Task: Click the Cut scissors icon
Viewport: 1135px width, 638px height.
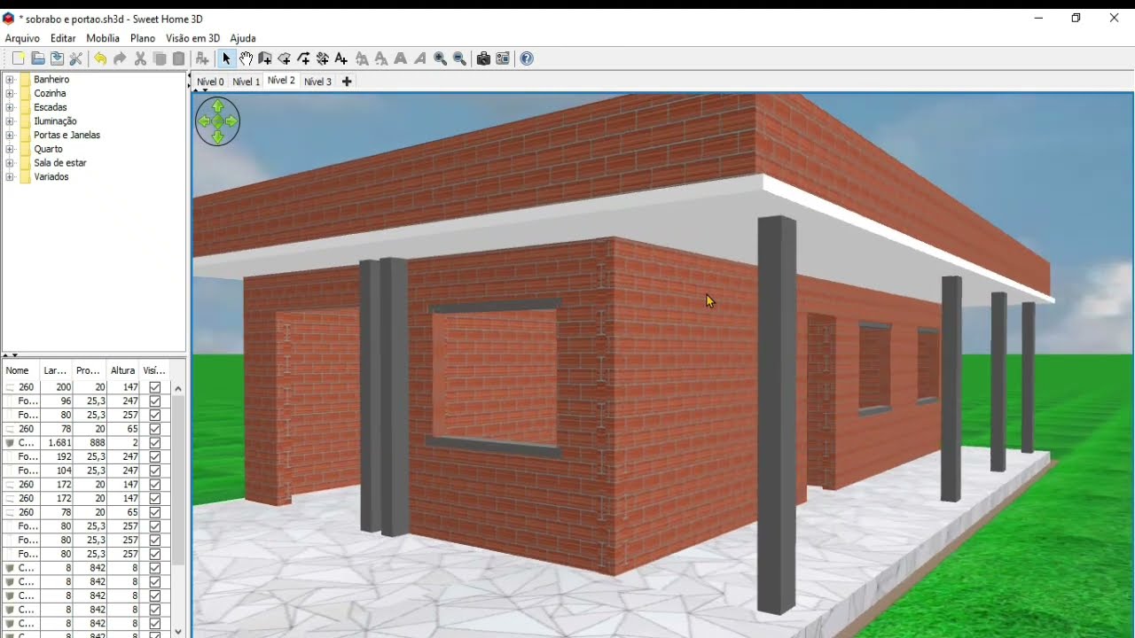Action: [140, 58]
